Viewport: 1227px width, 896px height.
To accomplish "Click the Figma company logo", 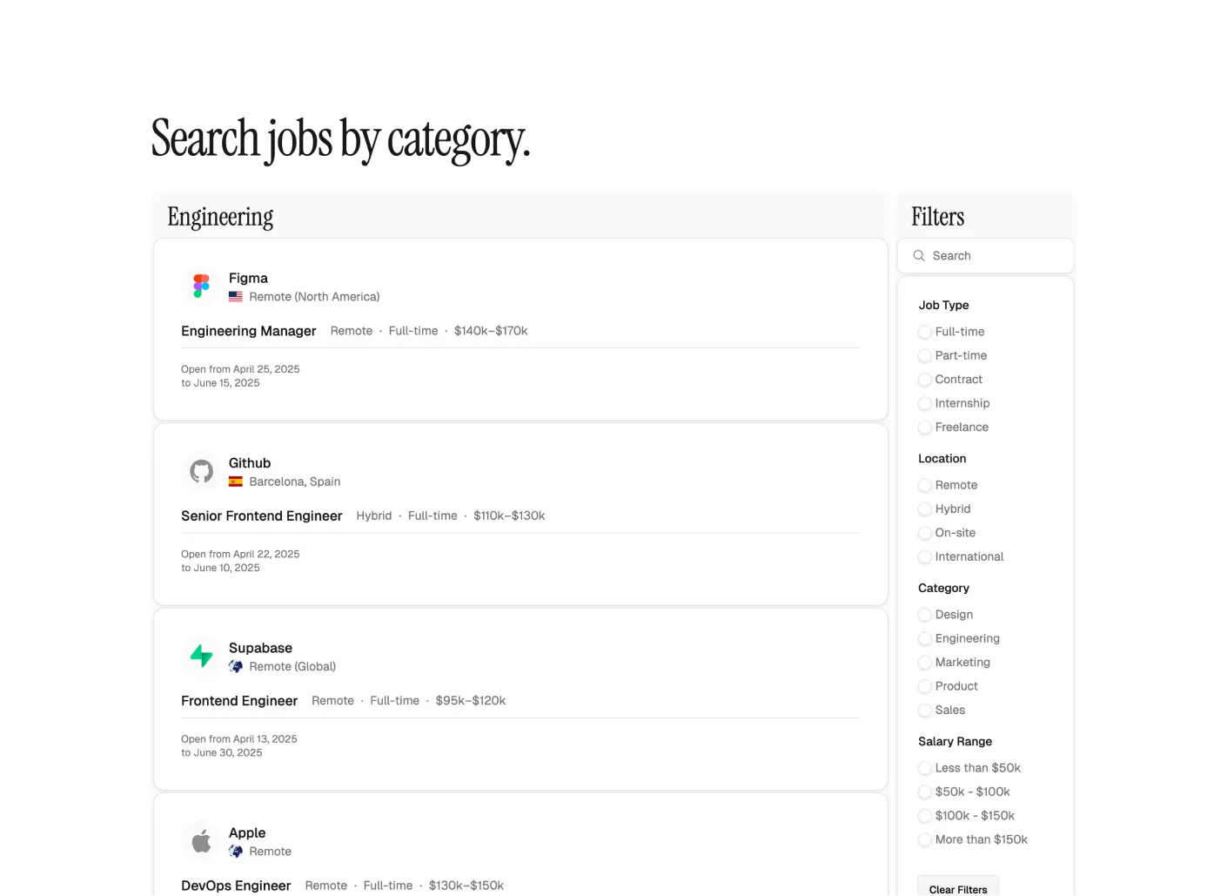I will (202, 286).
